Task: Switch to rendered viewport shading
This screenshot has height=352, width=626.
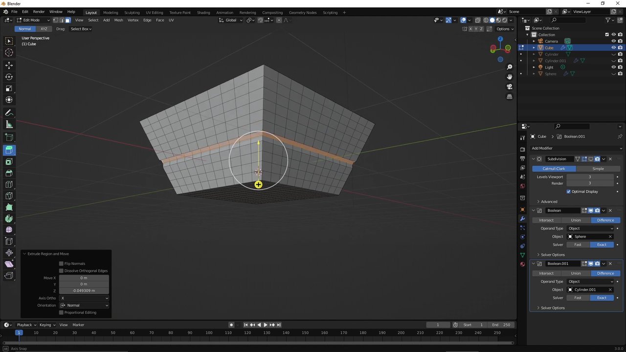Action: pos(505,20)
